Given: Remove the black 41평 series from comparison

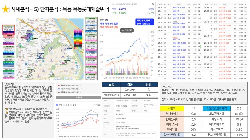Looking at the screenshot, I should pyautogui.click(x=80, y=92).
